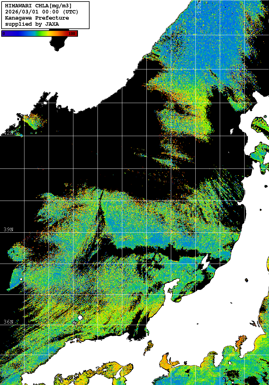269x385 pixels.
Task: Click the round white island east of 36N label
Action: 80,318
